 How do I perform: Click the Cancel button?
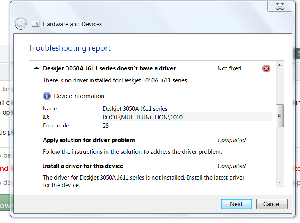click(272, 204)
